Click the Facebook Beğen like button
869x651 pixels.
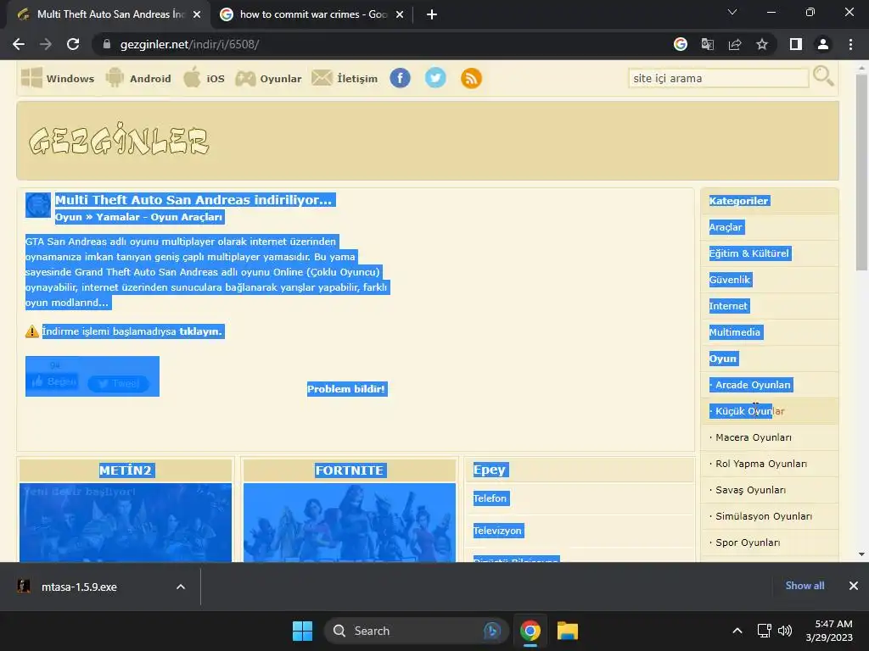pyautogui.click(x=54, y=381)
